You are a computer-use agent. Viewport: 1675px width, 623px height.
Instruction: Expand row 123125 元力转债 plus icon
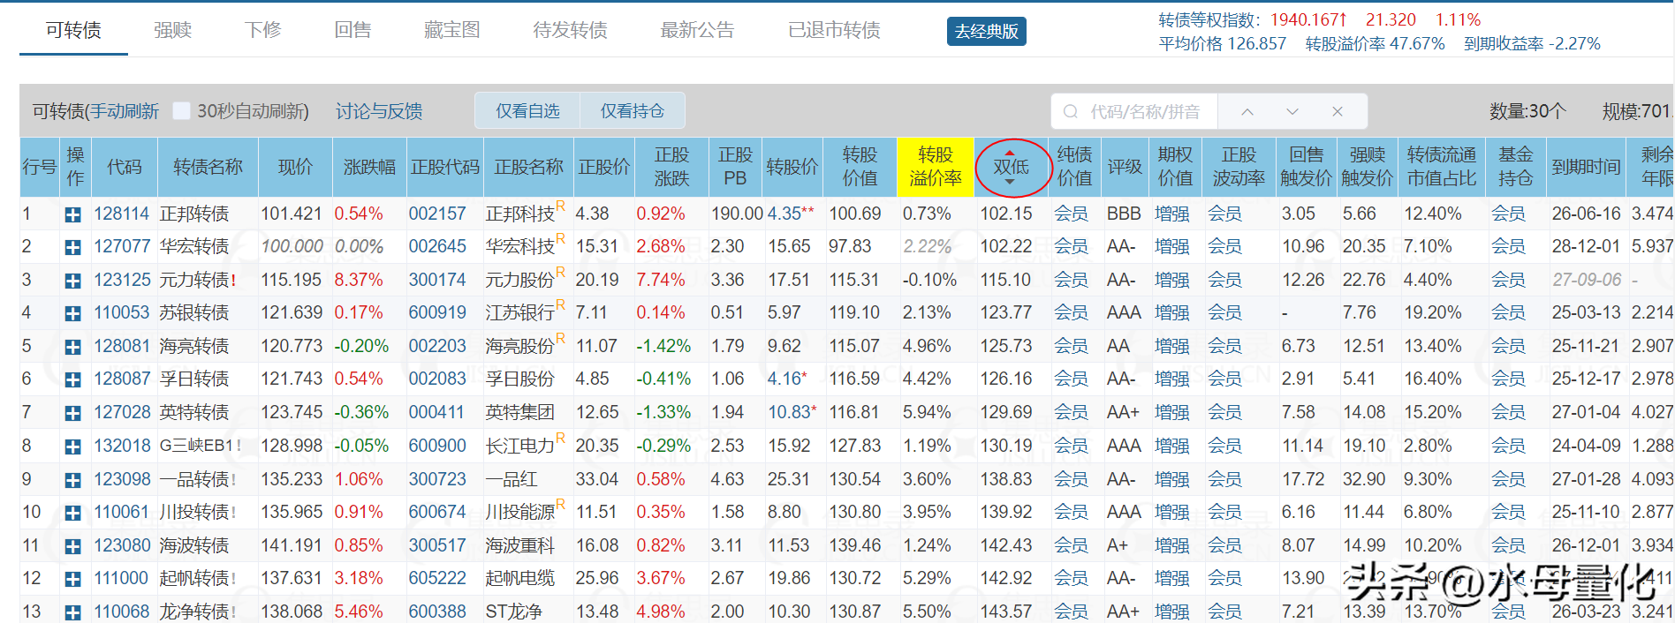[x=73, y=281]
